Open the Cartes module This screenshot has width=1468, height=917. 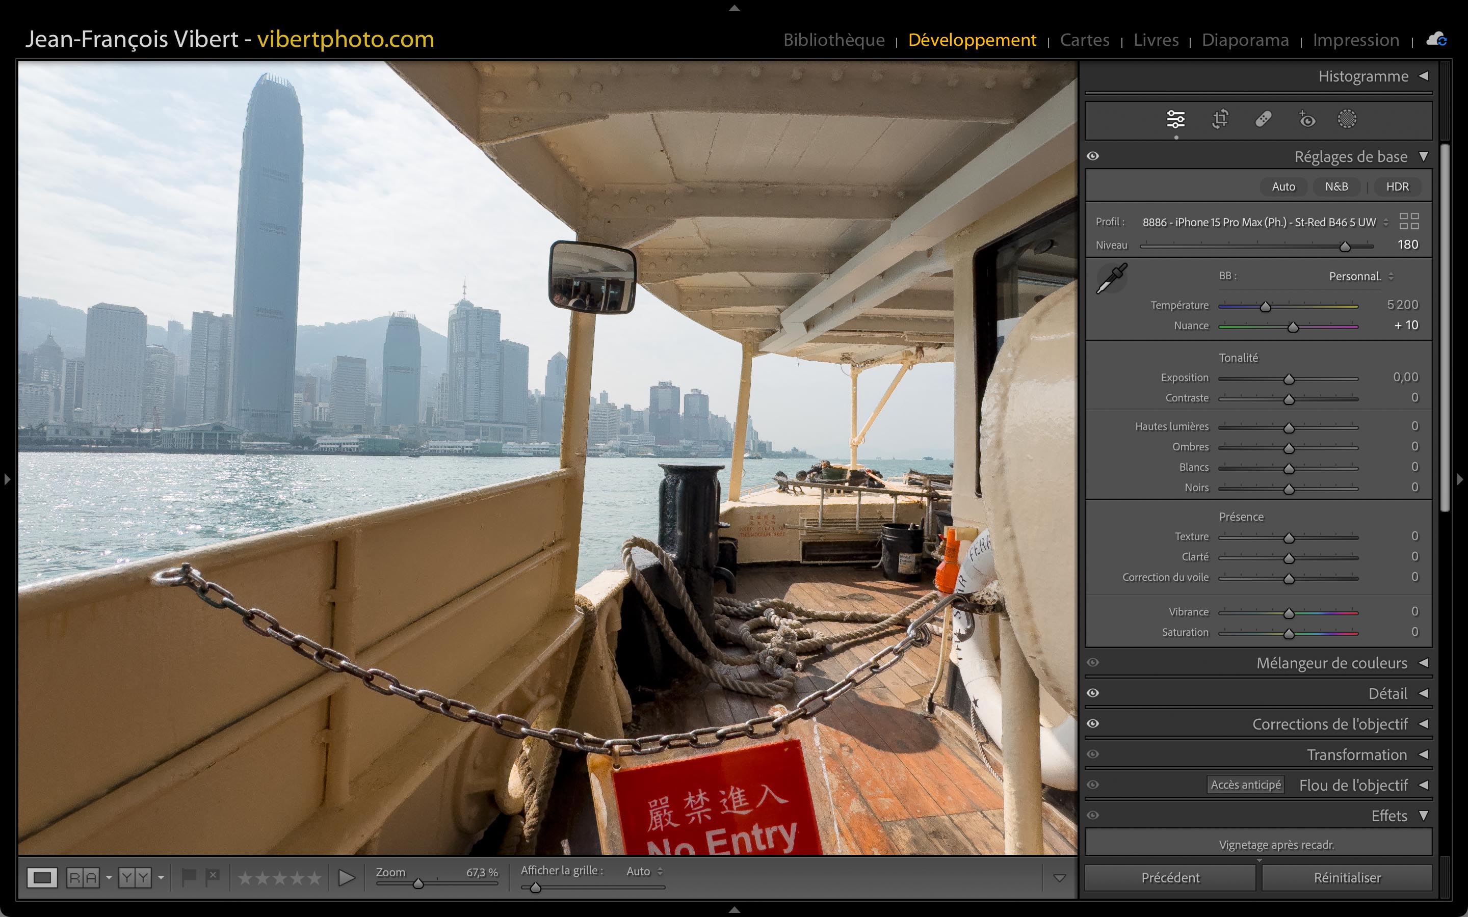pos(1084,40)
